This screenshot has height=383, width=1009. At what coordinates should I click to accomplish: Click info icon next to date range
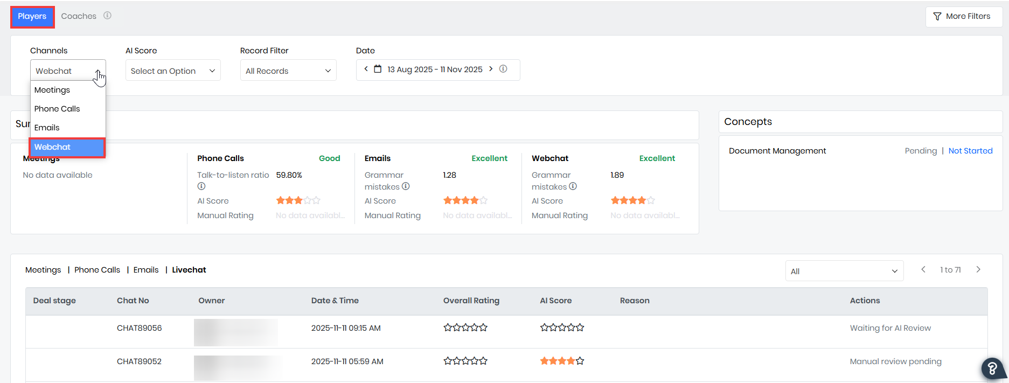503,69
